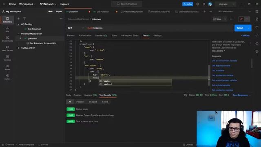Screen dimensions: 261x147
Task: Open the documentation icon in right sidebar
Action: click(x=257, y=19)
